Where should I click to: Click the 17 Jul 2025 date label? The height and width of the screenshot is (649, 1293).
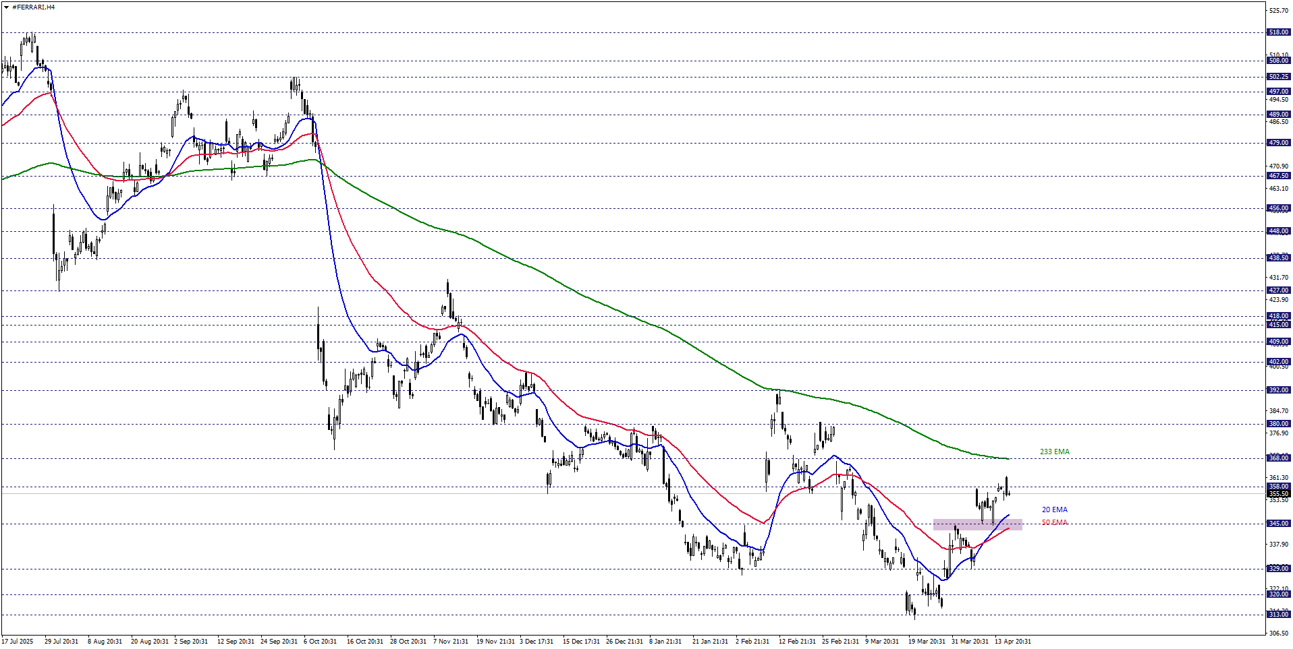click(18, 641)
